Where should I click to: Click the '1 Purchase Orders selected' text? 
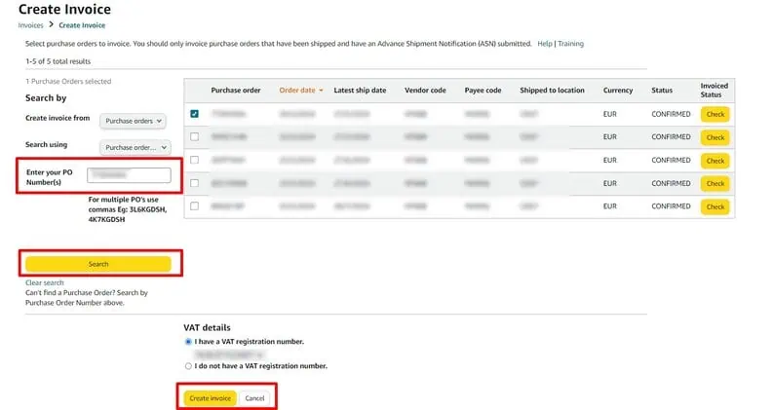(x=68, y=81)
